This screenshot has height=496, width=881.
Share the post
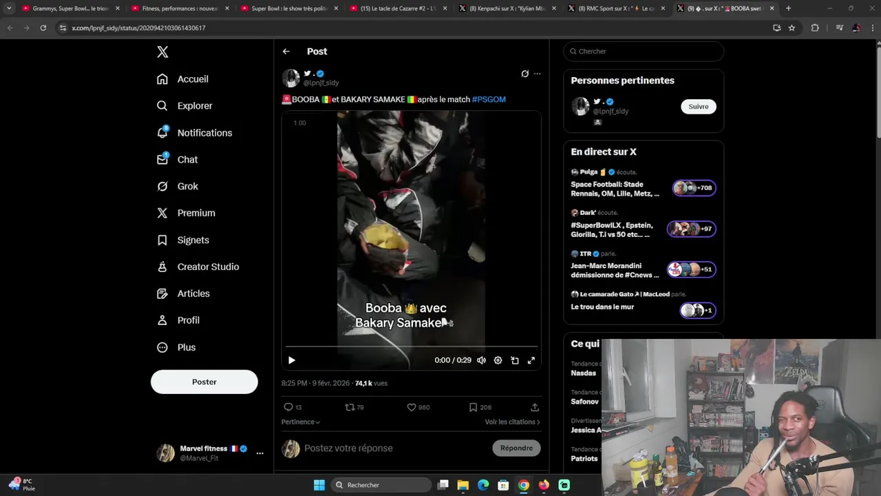pos(535,407)
